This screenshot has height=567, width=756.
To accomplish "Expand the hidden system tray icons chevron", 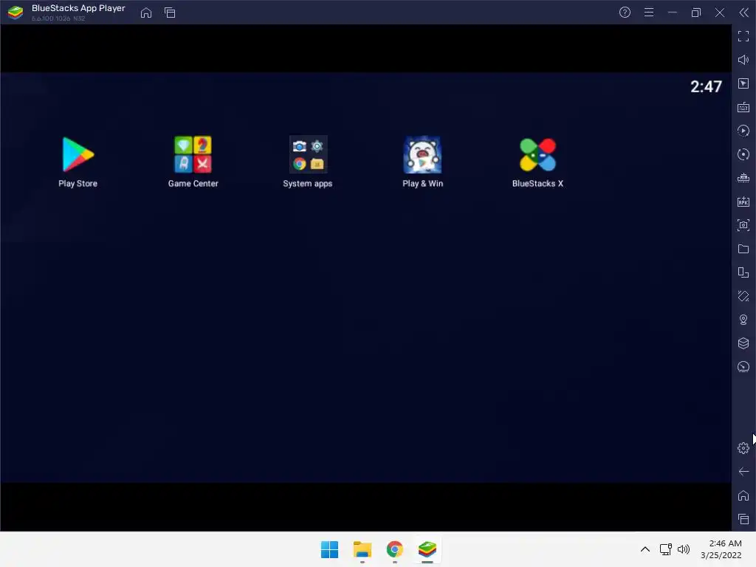I will click(x=645, y=549).
